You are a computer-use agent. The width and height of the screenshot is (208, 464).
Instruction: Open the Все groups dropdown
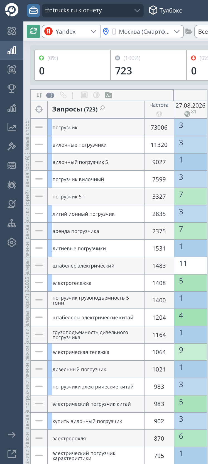(201, 31)
